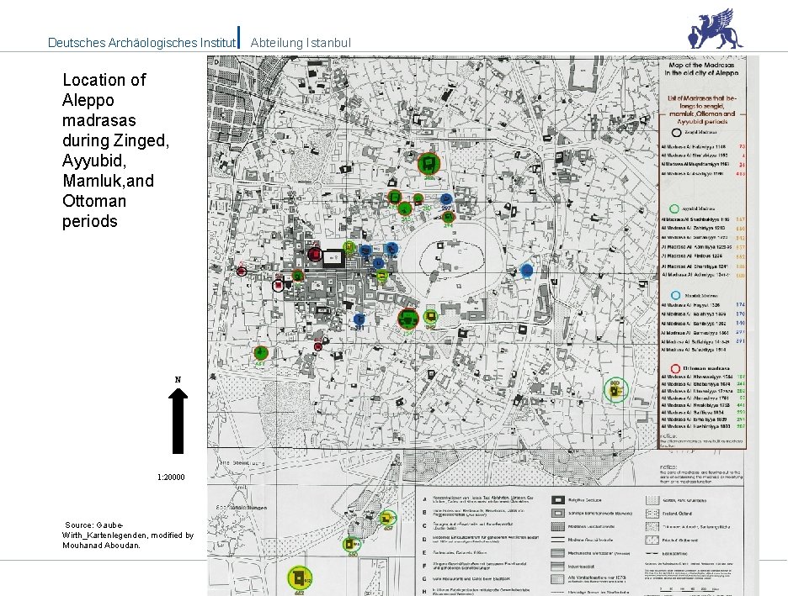Click the red 'List of Madrasas' legend heading

[702, 110]
